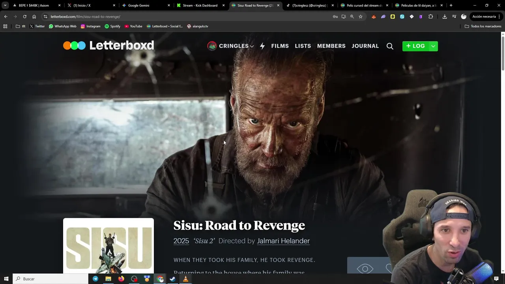Open the Chrome profile avatar
This screenshot has height=284, width=505.
464,17
